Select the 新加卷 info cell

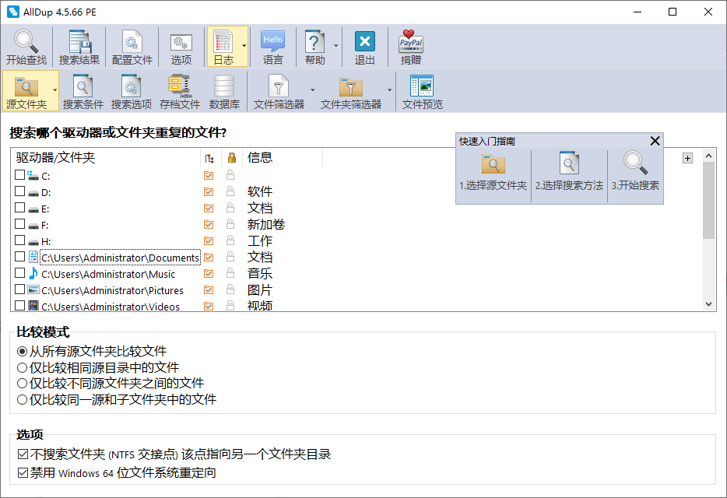(265, 224)
